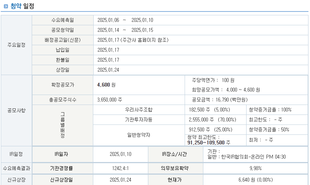Click the 기관투자자등 cell
310x185 pixels.
(139, 120)
